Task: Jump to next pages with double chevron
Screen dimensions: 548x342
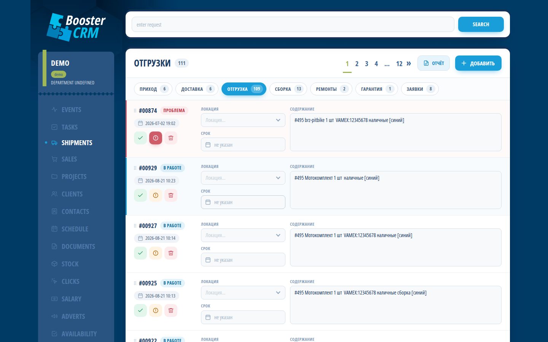Action: click(409, 63)
